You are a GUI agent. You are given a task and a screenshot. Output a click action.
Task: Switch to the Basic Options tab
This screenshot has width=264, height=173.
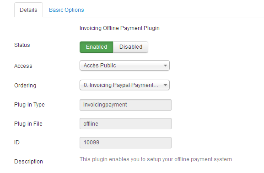point(66,10)
